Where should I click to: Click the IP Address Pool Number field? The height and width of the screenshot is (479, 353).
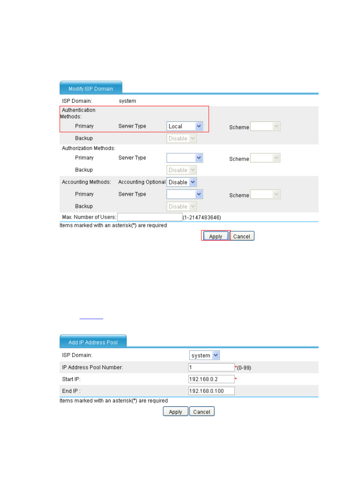(x=211, y=367)
